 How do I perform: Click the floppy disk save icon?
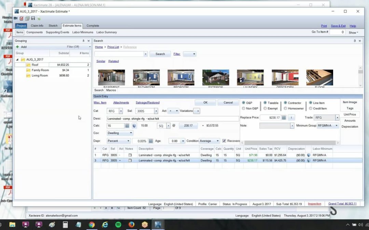tap(33, 18)
